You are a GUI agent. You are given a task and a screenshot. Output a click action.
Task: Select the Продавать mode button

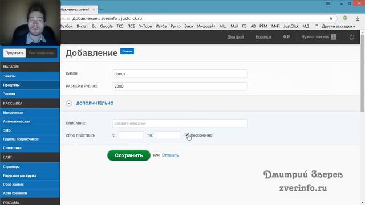pos(14,53)
